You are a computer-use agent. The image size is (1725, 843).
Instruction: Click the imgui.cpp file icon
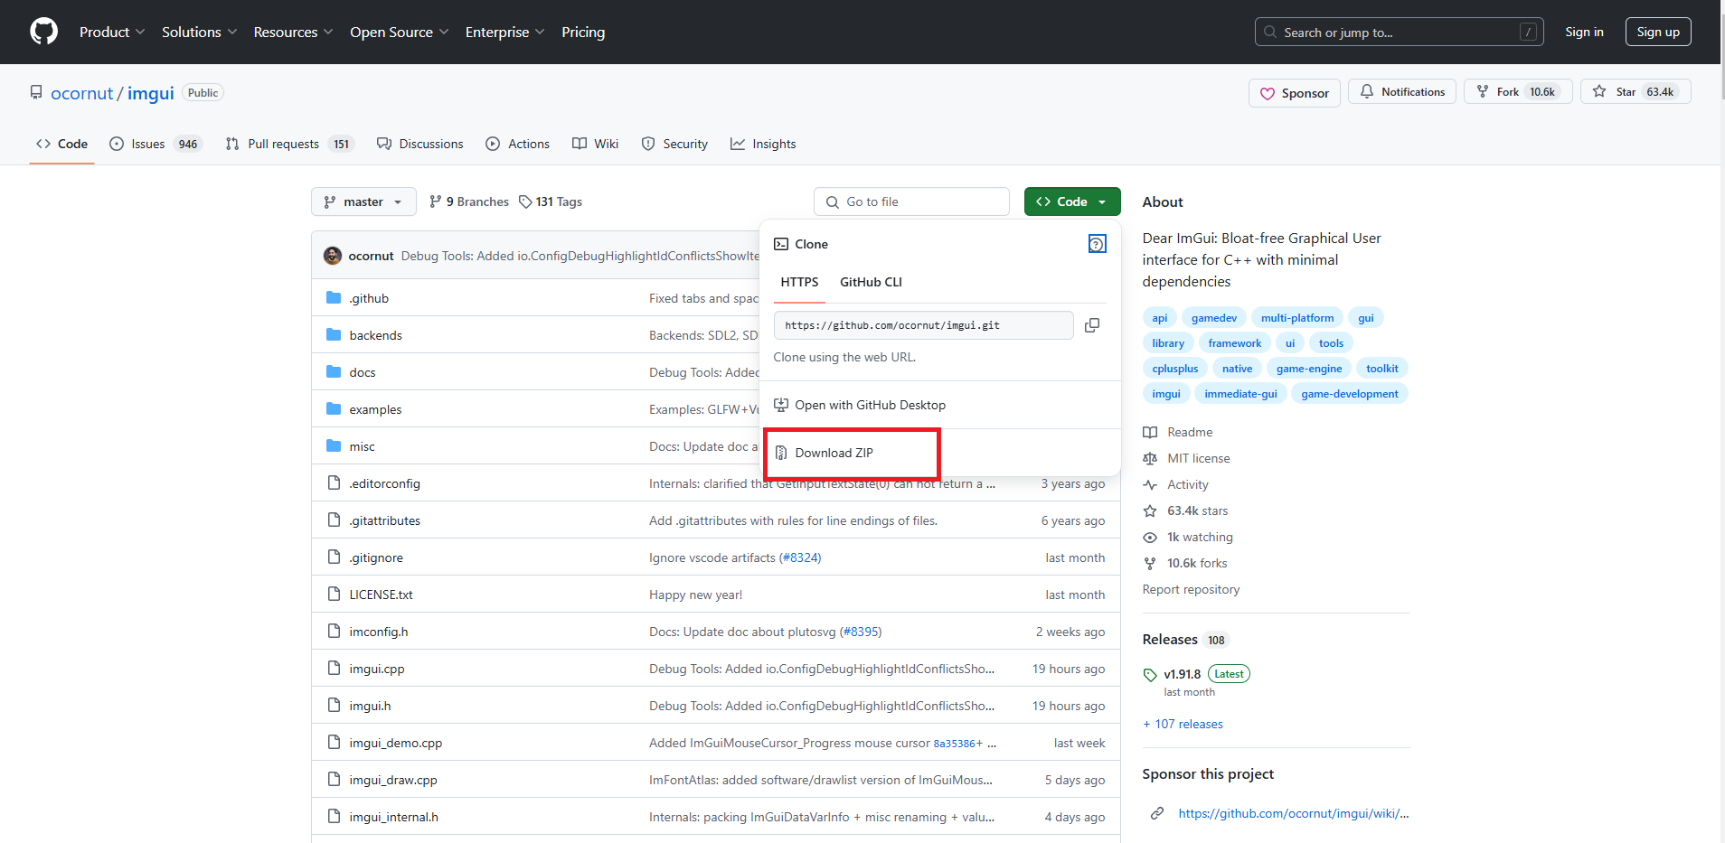(x=334, y=669)
